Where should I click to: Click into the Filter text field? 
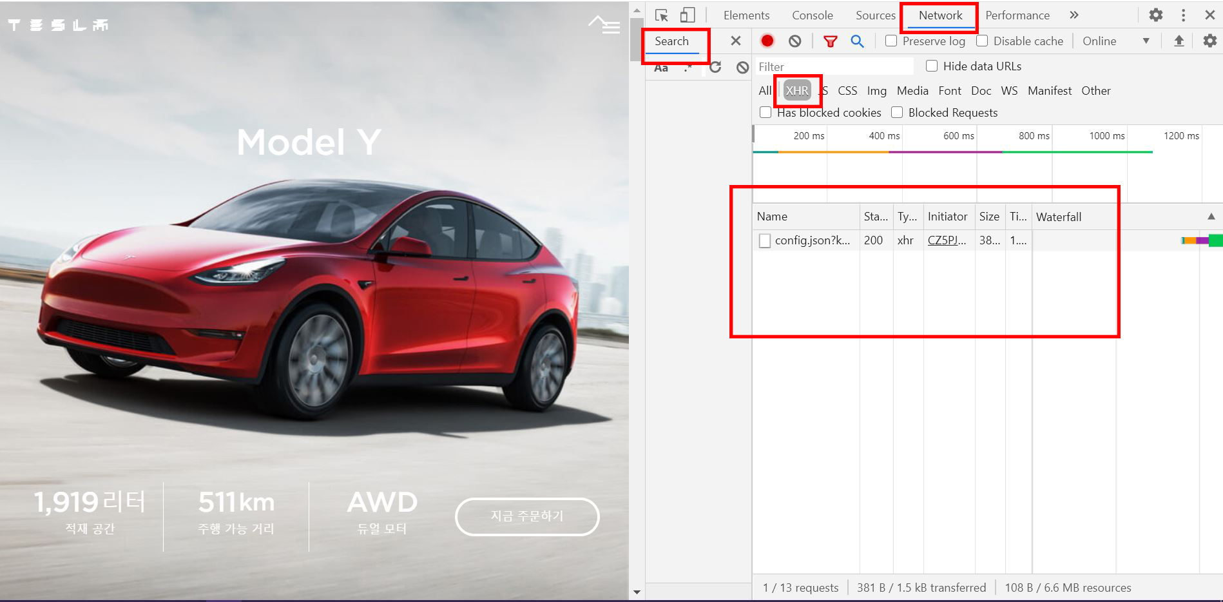point(834,66)
